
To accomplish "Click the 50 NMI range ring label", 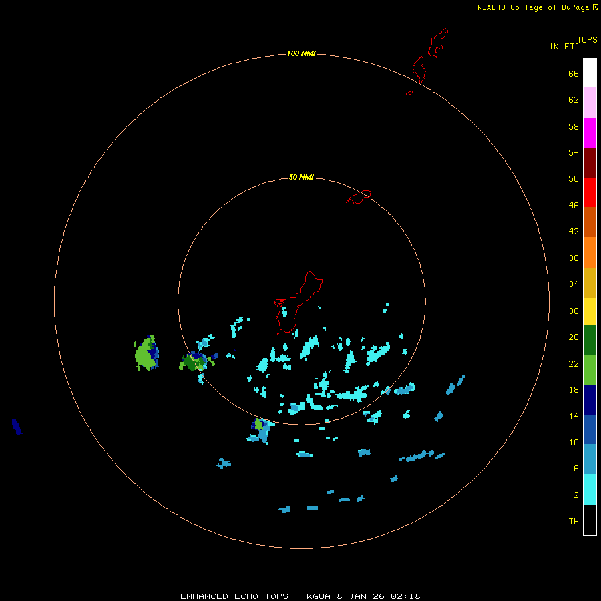I will 301,177.
